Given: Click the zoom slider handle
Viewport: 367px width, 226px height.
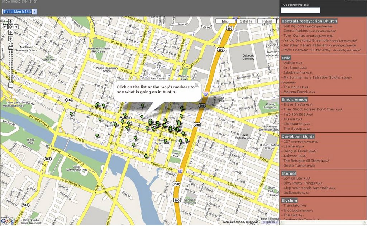Looking at the screenshot, I should [x=10, y=48].
